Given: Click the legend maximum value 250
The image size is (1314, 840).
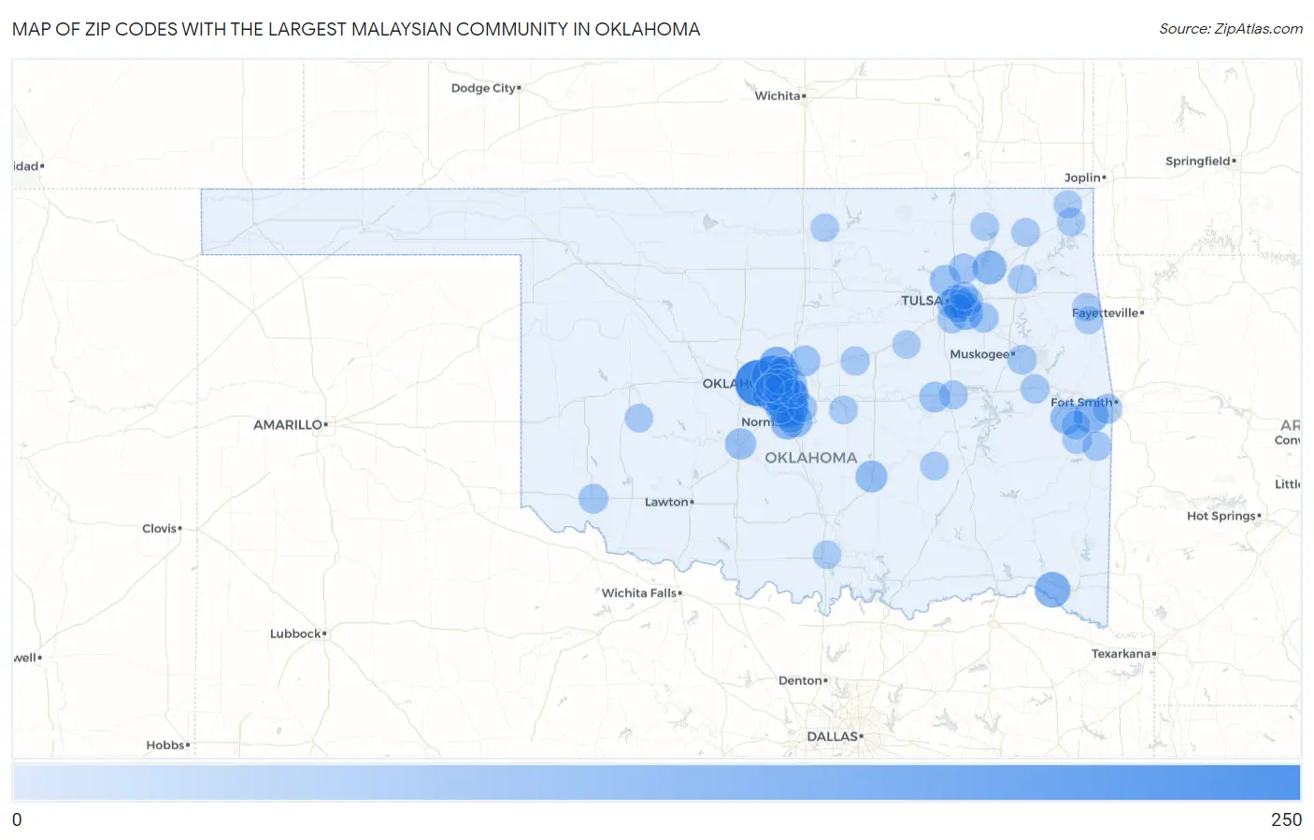Looking at the screenshot, I should pyautogui.click(x=1286, y=819).
